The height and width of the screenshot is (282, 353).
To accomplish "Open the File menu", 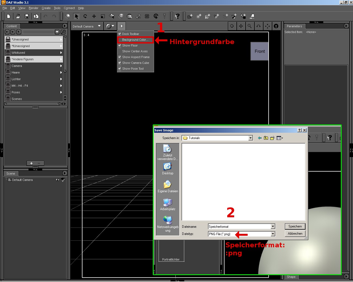I will click(x=5, y=8).
